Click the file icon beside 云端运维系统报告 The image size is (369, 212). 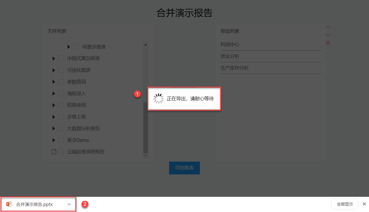(x=54, y=152)
